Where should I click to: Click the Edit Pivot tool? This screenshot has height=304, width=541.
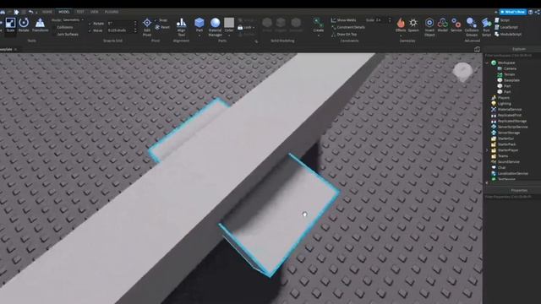(x=147, y=27)
